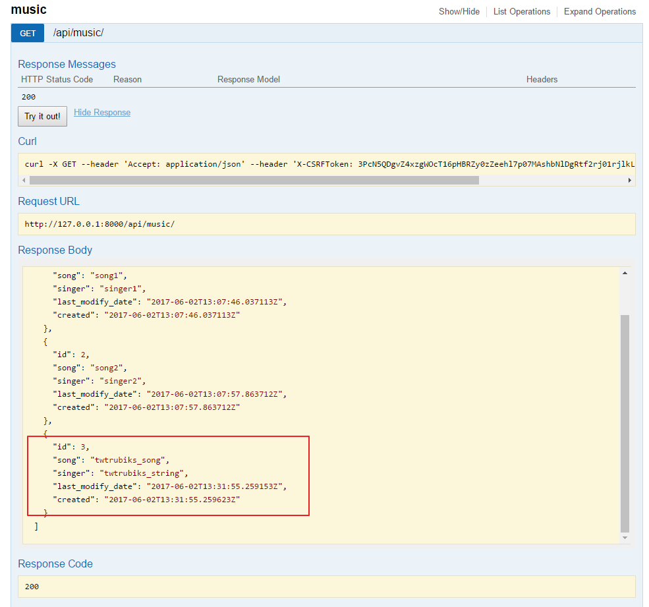Screen dimensions: 649x607
Task: Click created date 2017-06-02T13:07:46.037113Z
Action: (172, 315)
